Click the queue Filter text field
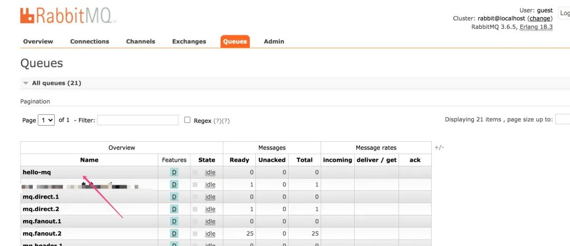Image resolution: width=570 pixels, height=246 pixels. 138,120
